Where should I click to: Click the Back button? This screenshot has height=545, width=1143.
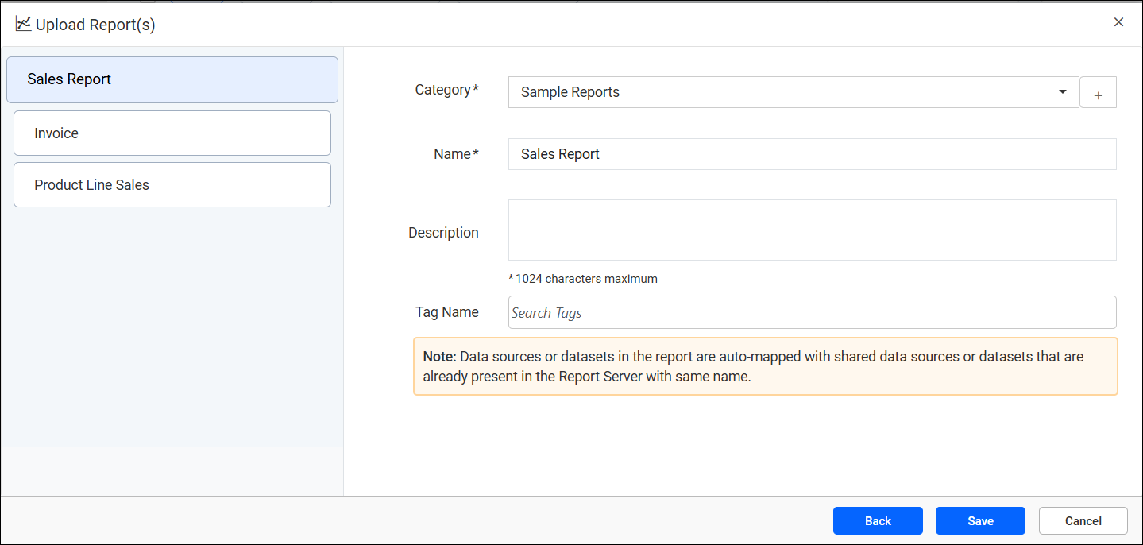pos(877,520)
